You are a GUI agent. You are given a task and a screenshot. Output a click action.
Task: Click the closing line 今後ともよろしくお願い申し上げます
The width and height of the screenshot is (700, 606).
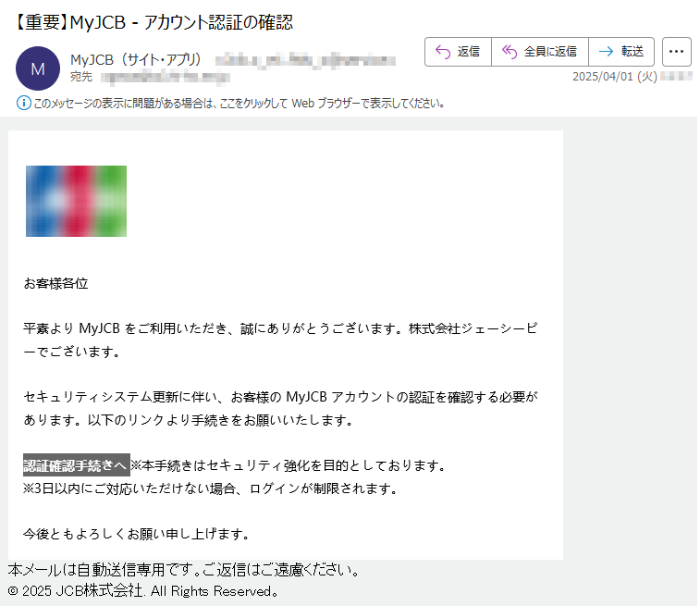tap(137, 534)
